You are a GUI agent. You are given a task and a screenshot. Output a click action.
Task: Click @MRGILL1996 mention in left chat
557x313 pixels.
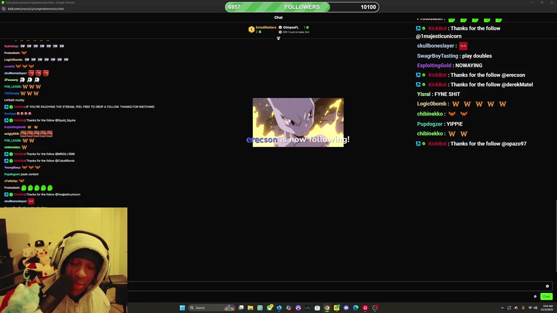point(64,154)
